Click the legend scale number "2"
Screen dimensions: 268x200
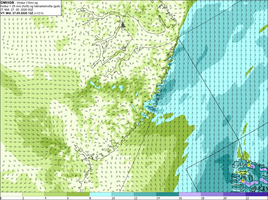point(23,198)
